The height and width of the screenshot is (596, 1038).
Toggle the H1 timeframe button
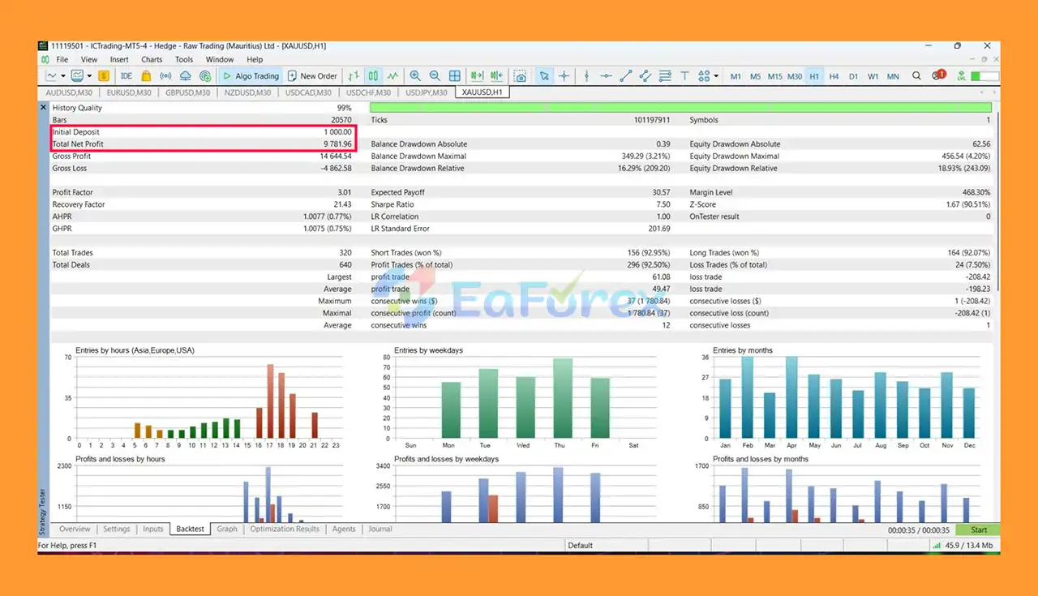(813, 76)
